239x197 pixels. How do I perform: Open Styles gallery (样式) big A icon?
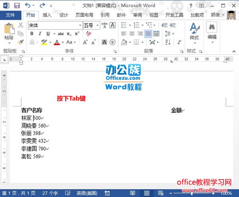click(194, 28)
